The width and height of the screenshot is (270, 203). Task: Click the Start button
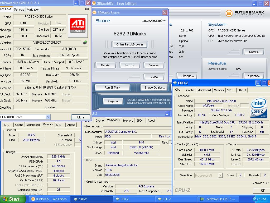[13, 199]
